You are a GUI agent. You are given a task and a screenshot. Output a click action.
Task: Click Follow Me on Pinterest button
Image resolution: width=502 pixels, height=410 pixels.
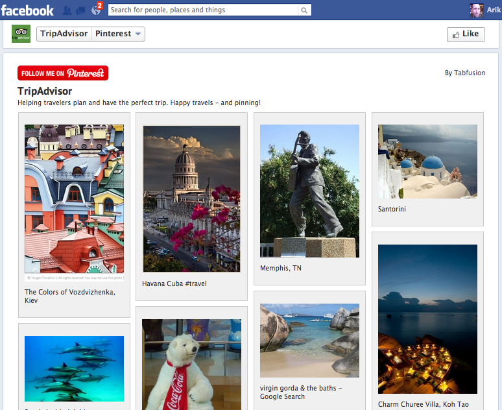click(63, 73)
